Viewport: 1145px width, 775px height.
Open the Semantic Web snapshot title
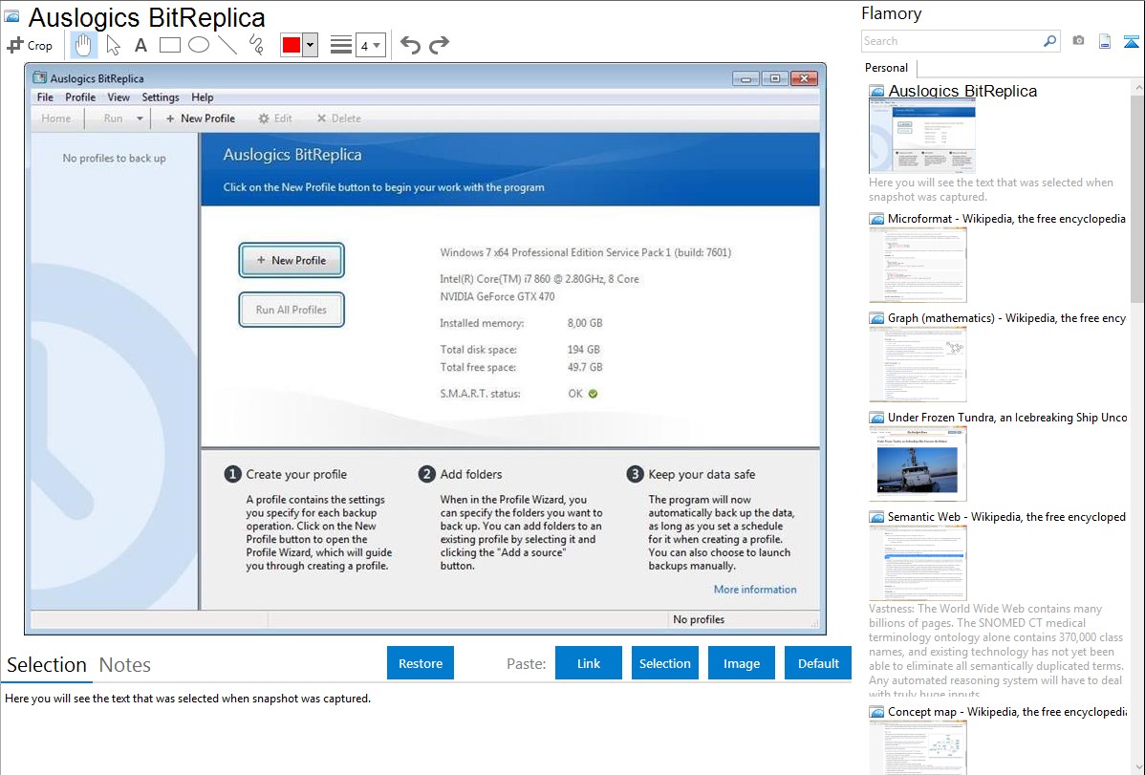point(1007,517)
